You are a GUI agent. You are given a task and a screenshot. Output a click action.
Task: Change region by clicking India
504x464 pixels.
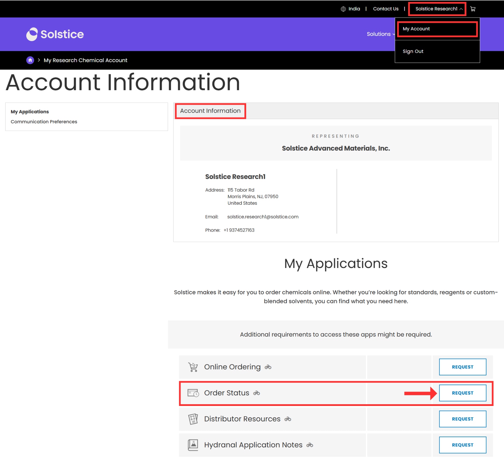354,9
